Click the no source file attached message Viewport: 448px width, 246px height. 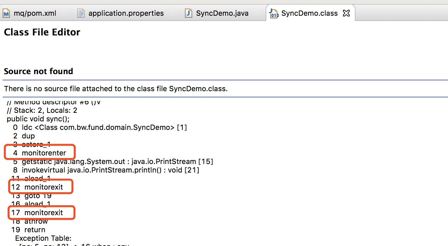[116, 89]
